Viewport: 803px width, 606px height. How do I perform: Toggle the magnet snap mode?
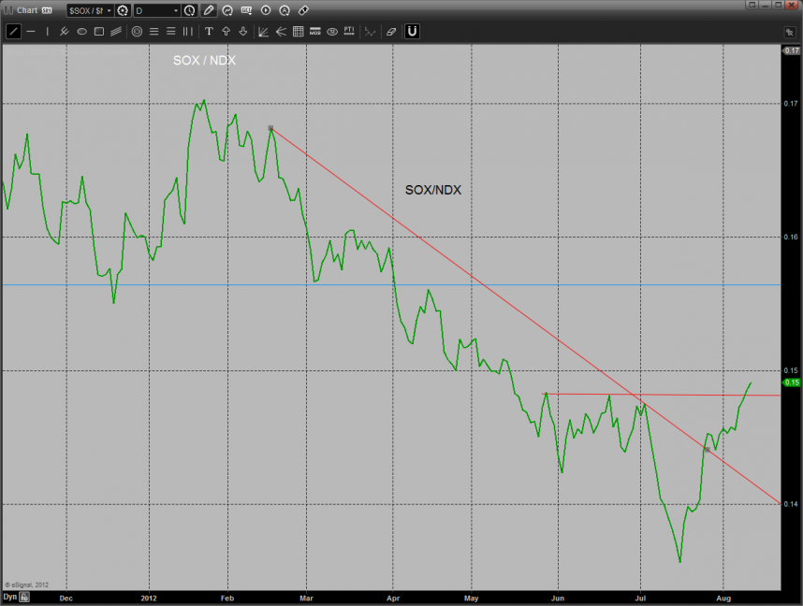tap(412, 32)
